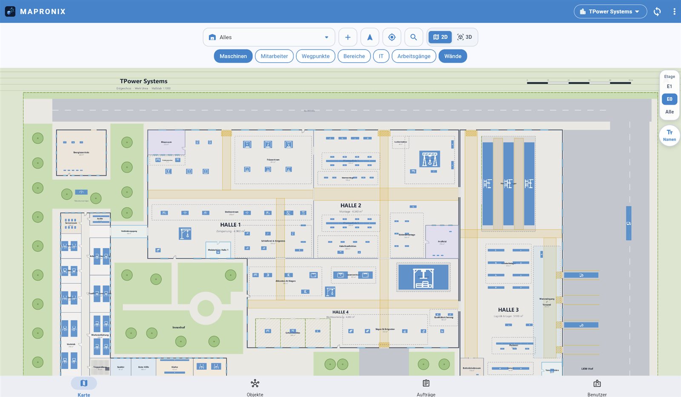Click the sync refresh icon in header

click(x=657, y=12)
